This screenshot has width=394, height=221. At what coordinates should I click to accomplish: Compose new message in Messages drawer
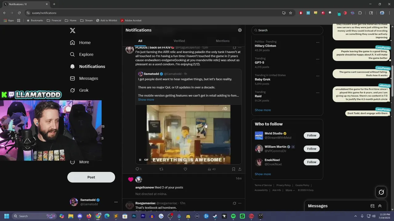pyautogui.click(x=372, y=206)
